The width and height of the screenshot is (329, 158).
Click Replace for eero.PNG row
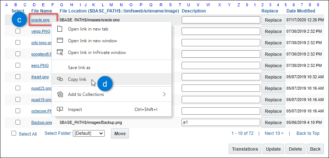(x=273, y=65)
